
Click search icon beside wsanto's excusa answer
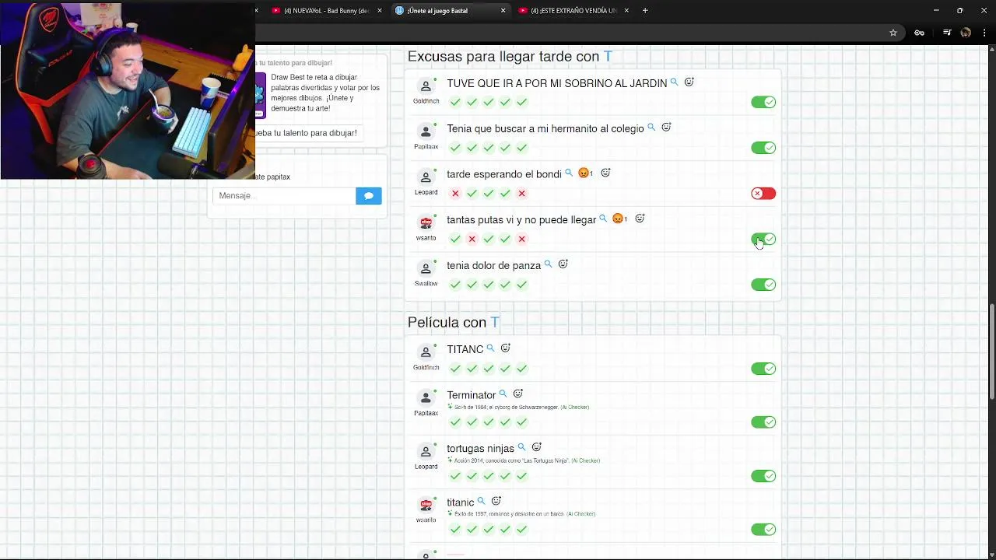(603, 219)
